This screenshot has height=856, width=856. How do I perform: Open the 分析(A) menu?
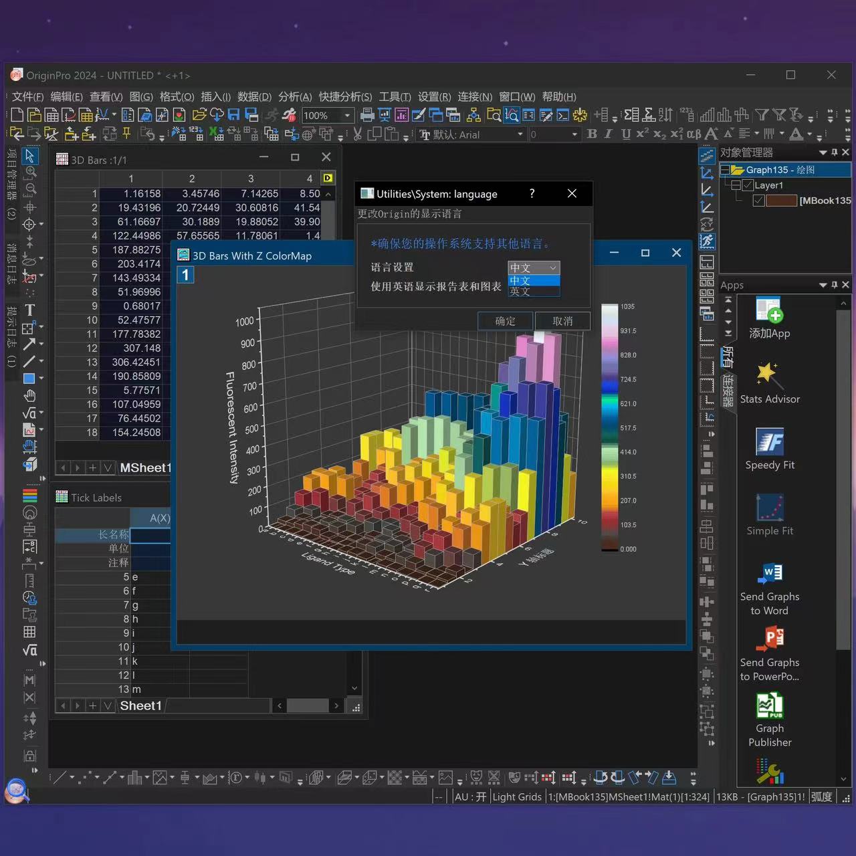(295, 97)
